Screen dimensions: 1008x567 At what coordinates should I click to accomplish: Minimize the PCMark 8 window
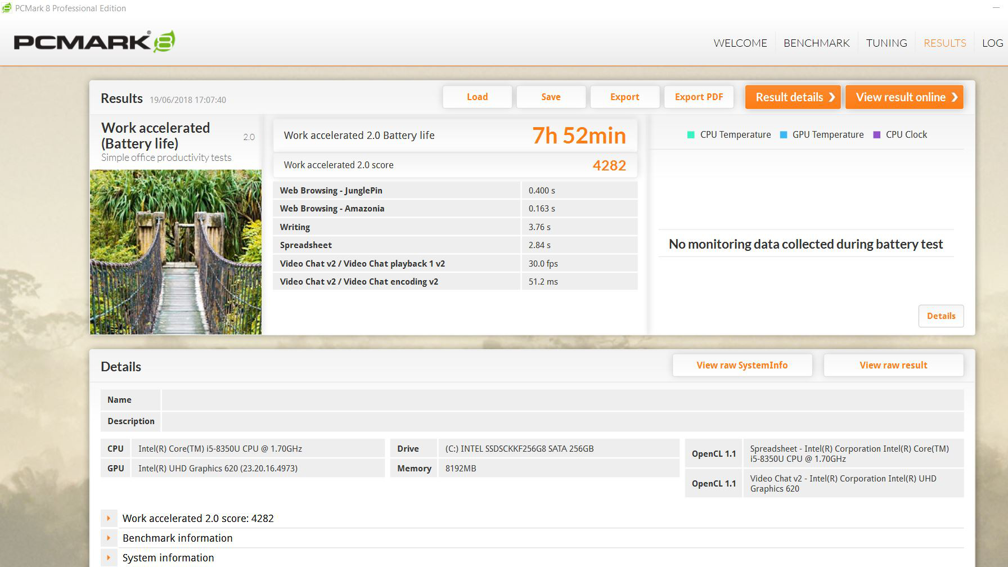(x=997, y=7)
